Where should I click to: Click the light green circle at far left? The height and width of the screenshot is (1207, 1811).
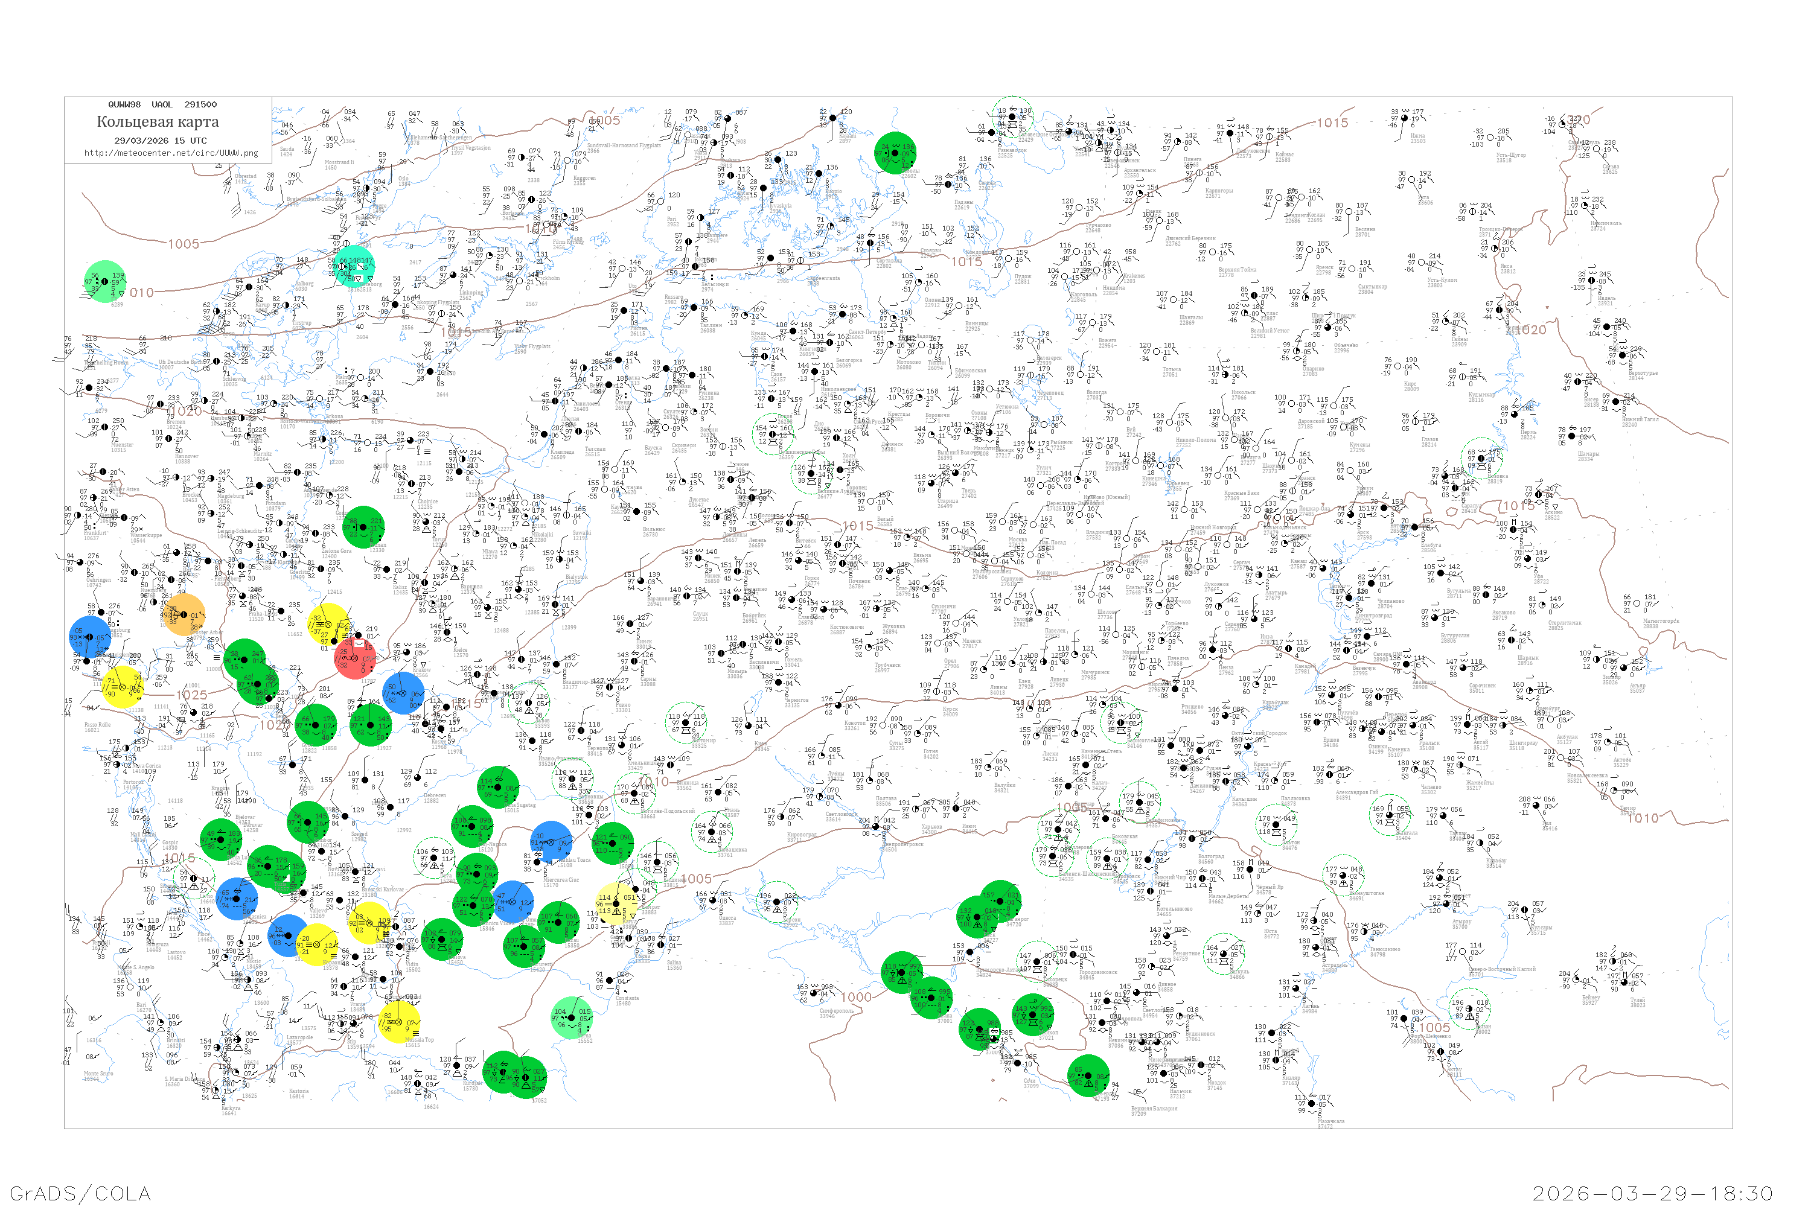104,282
